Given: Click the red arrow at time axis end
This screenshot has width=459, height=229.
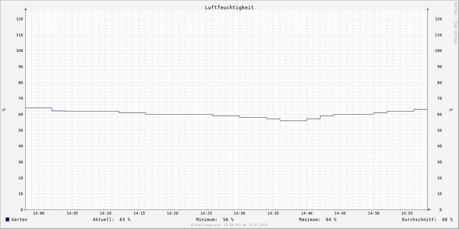Looking at the screenshot, I should pos(429,210).
